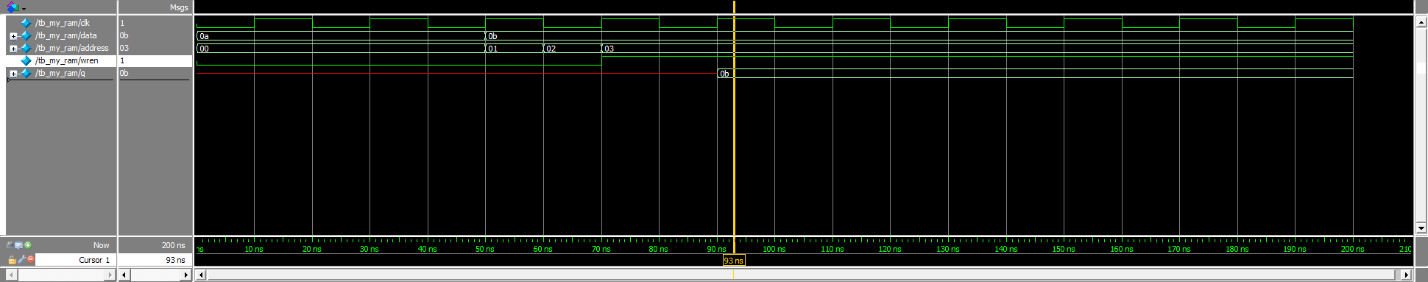Click address waveform value 00
This screenshot has width=1428, height=282.
point(204,49)
